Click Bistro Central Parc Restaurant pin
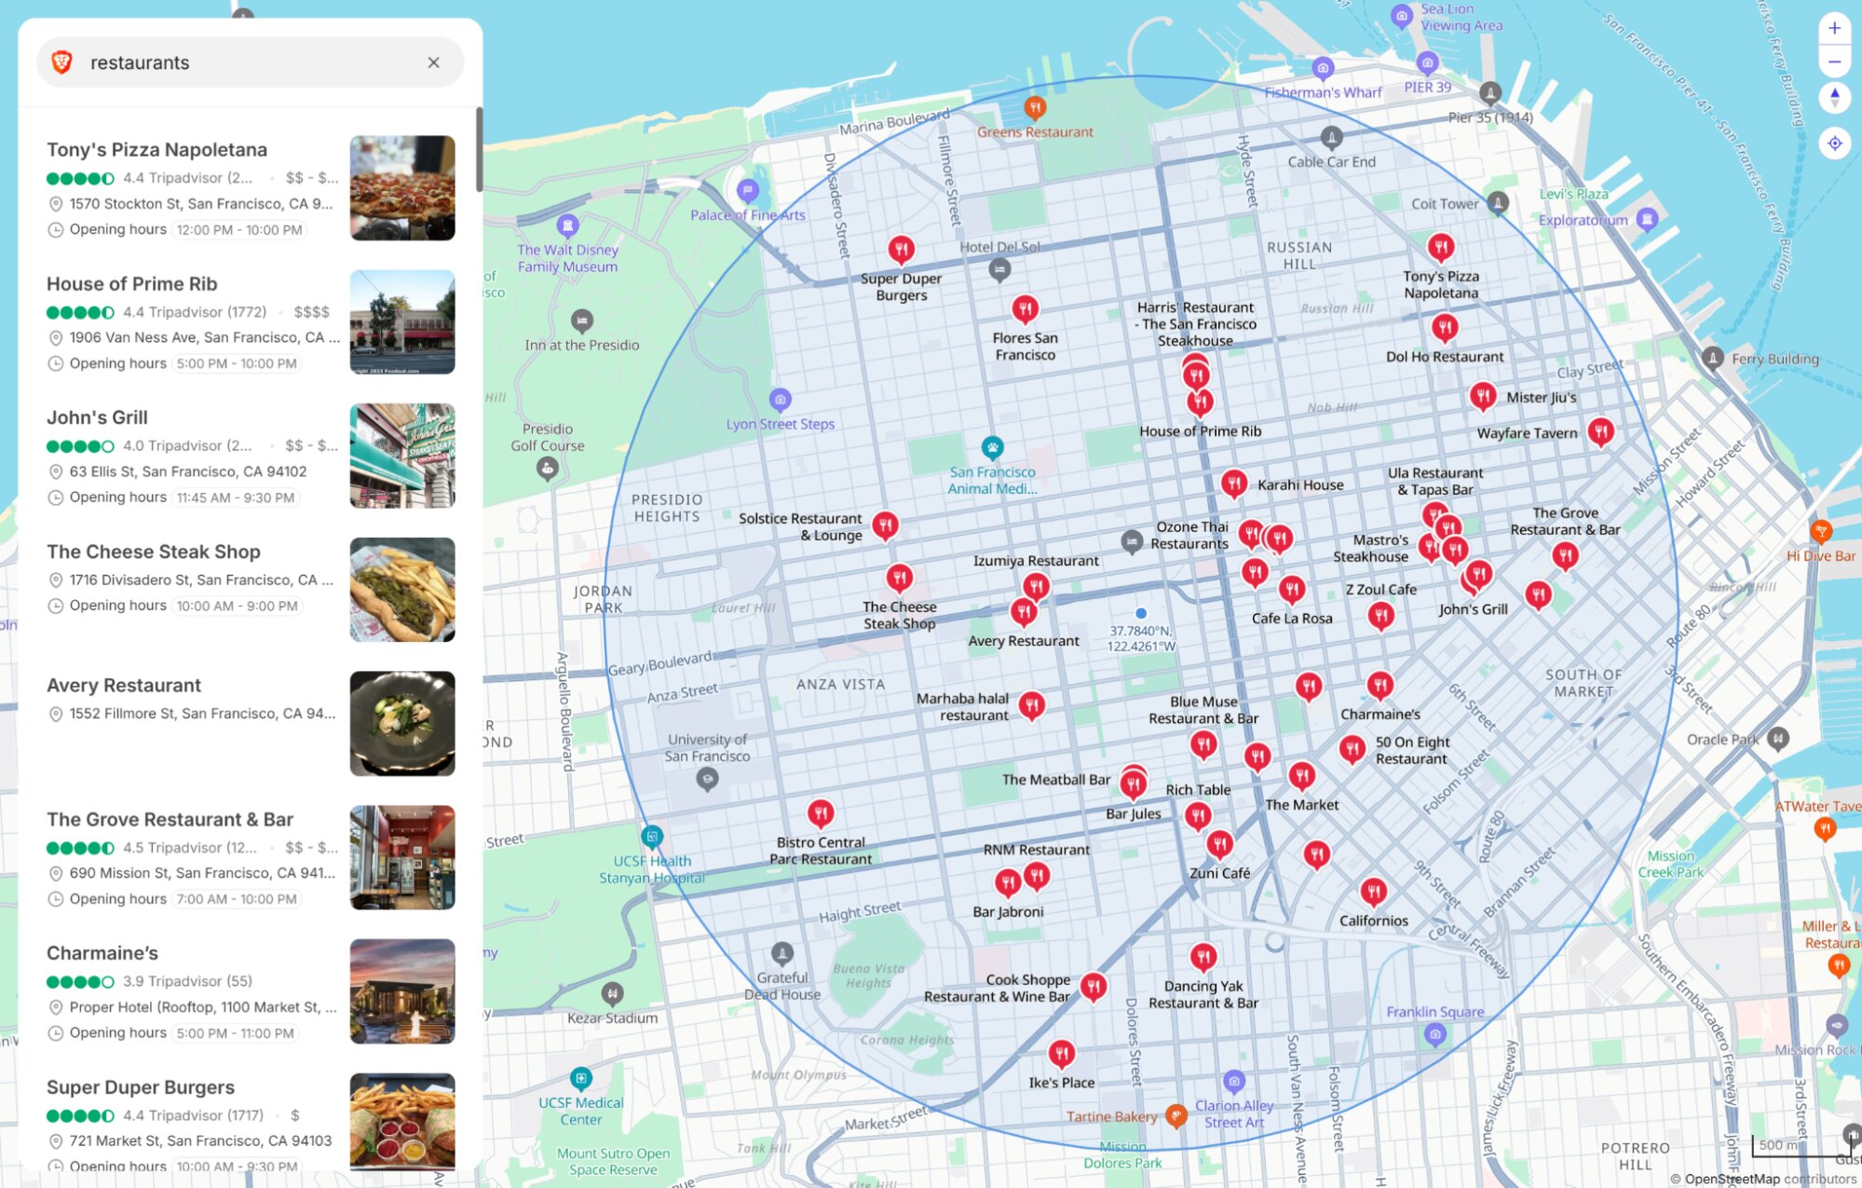This screenshot has width=1862, height=1188. click(821, 815)
